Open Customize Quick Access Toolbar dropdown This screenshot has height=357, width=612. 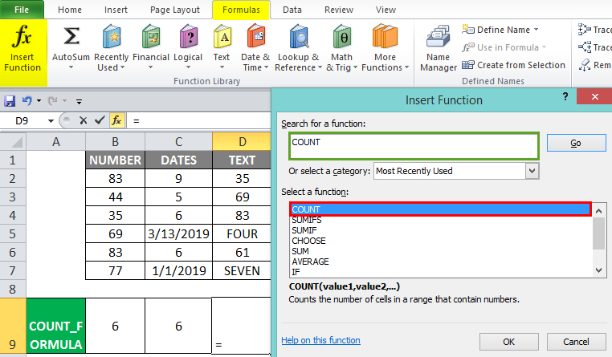(79, 102)
